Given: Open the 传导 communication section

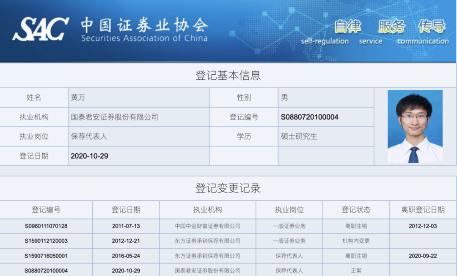Looking at the screenshot, I should click(432, 27).
